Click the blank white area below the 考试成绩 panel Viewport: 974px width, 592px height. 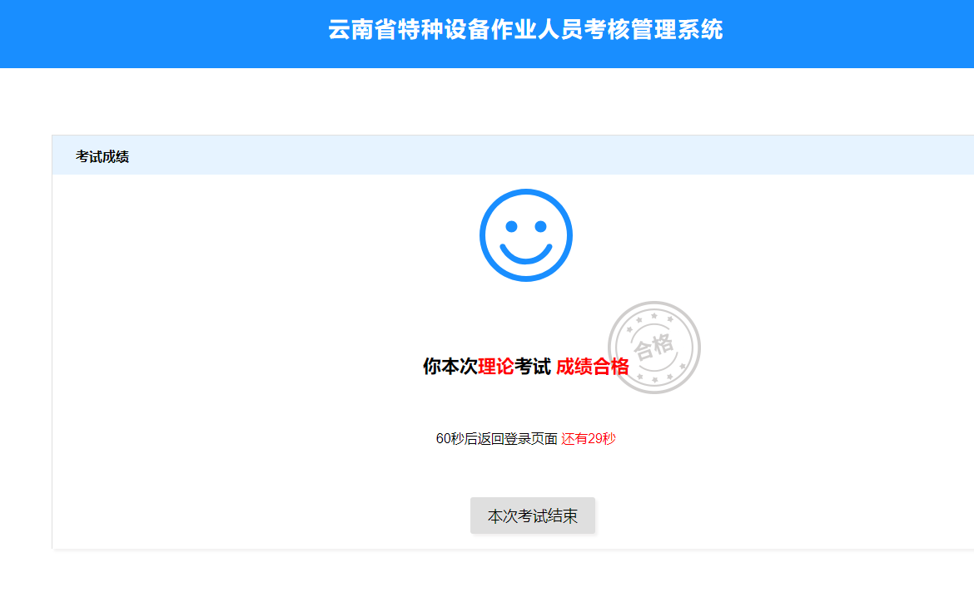tap(499, 572)
